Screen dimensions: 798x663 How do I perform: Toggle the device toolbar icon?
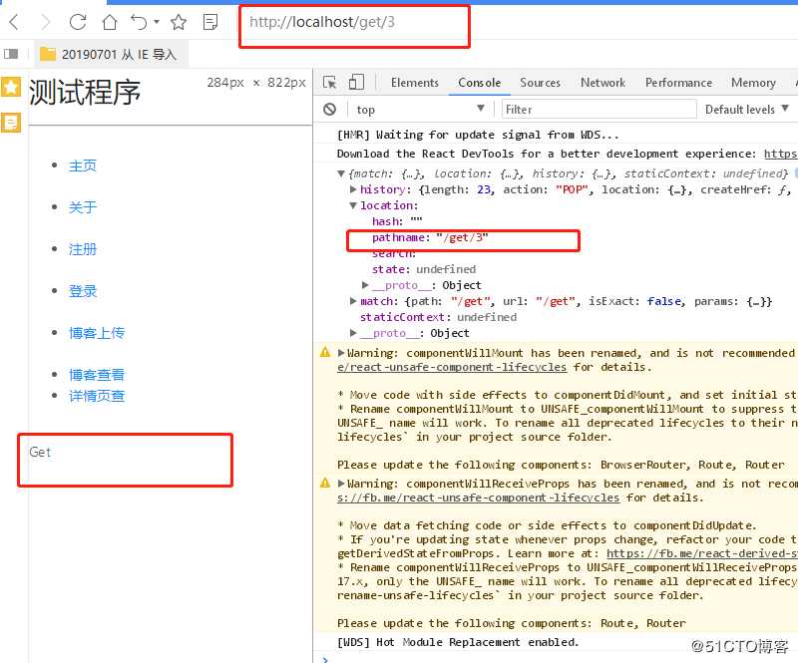coord(356,83)
